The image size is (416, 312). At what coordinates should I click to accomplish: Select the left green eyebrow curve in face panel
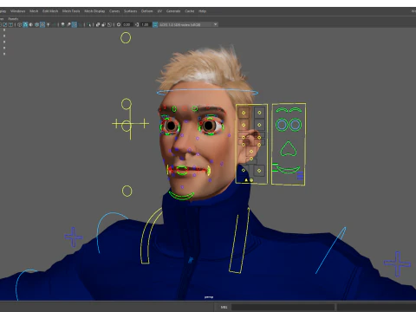click(x=282, y=110)
